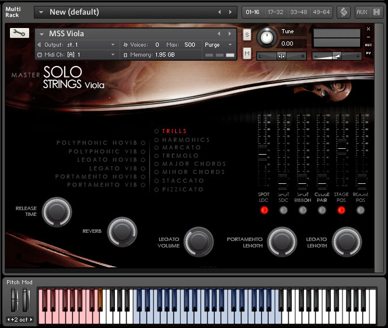The width and height of the screenshot is (388, 328).
Task: Load previous multi preset with left arrow
Action: (220, 12)
